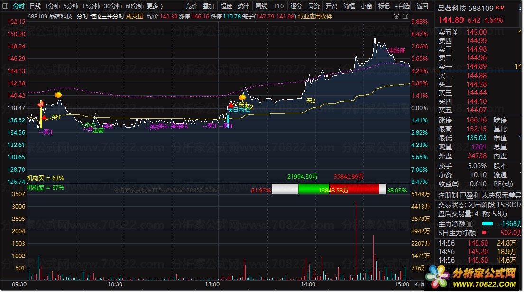
Task: Select the 15分钟 period tab
Action: [x=91, y=6]
